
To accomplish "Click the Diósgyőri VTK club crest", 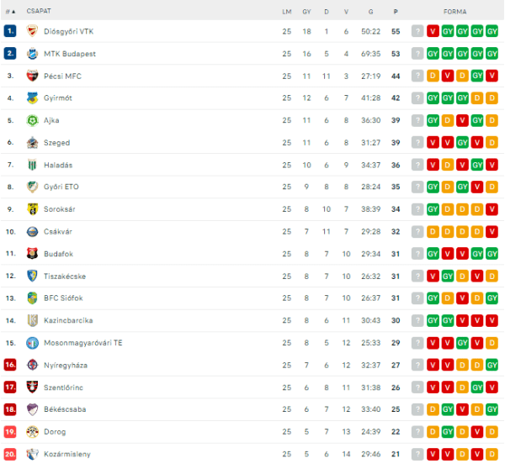I will [32, 31].
